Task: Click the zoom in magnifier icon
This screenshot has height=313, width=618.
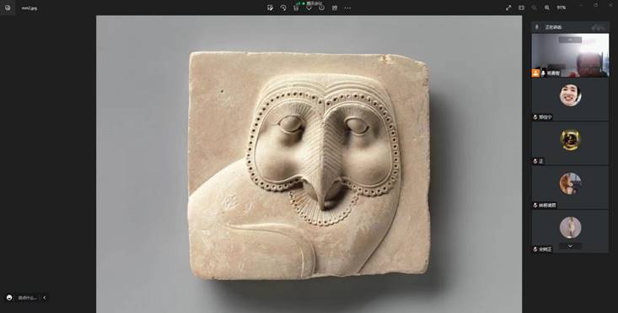Action: [547, 8]
